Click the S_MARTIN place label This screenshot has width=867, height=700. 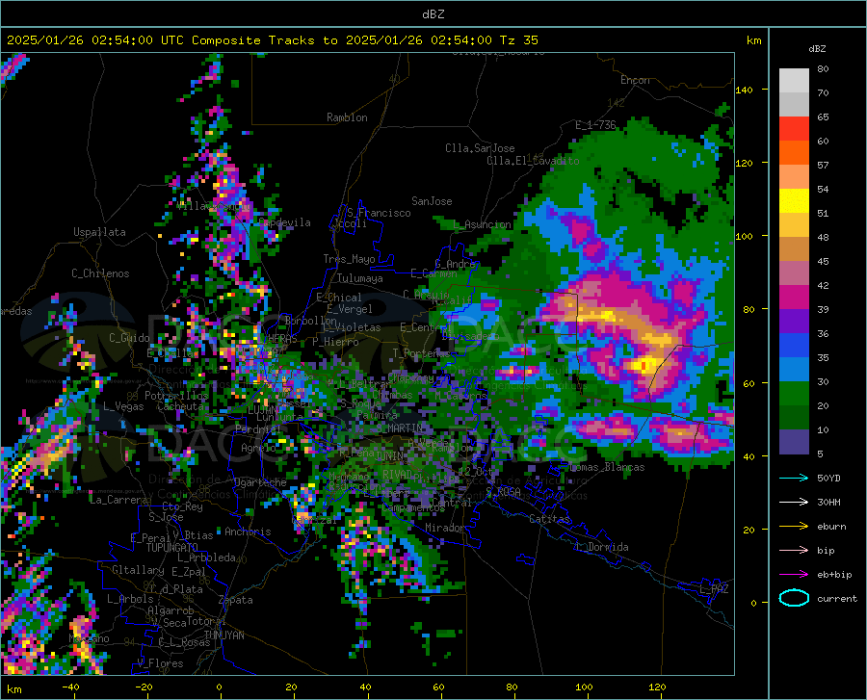[x=401, y=428]
